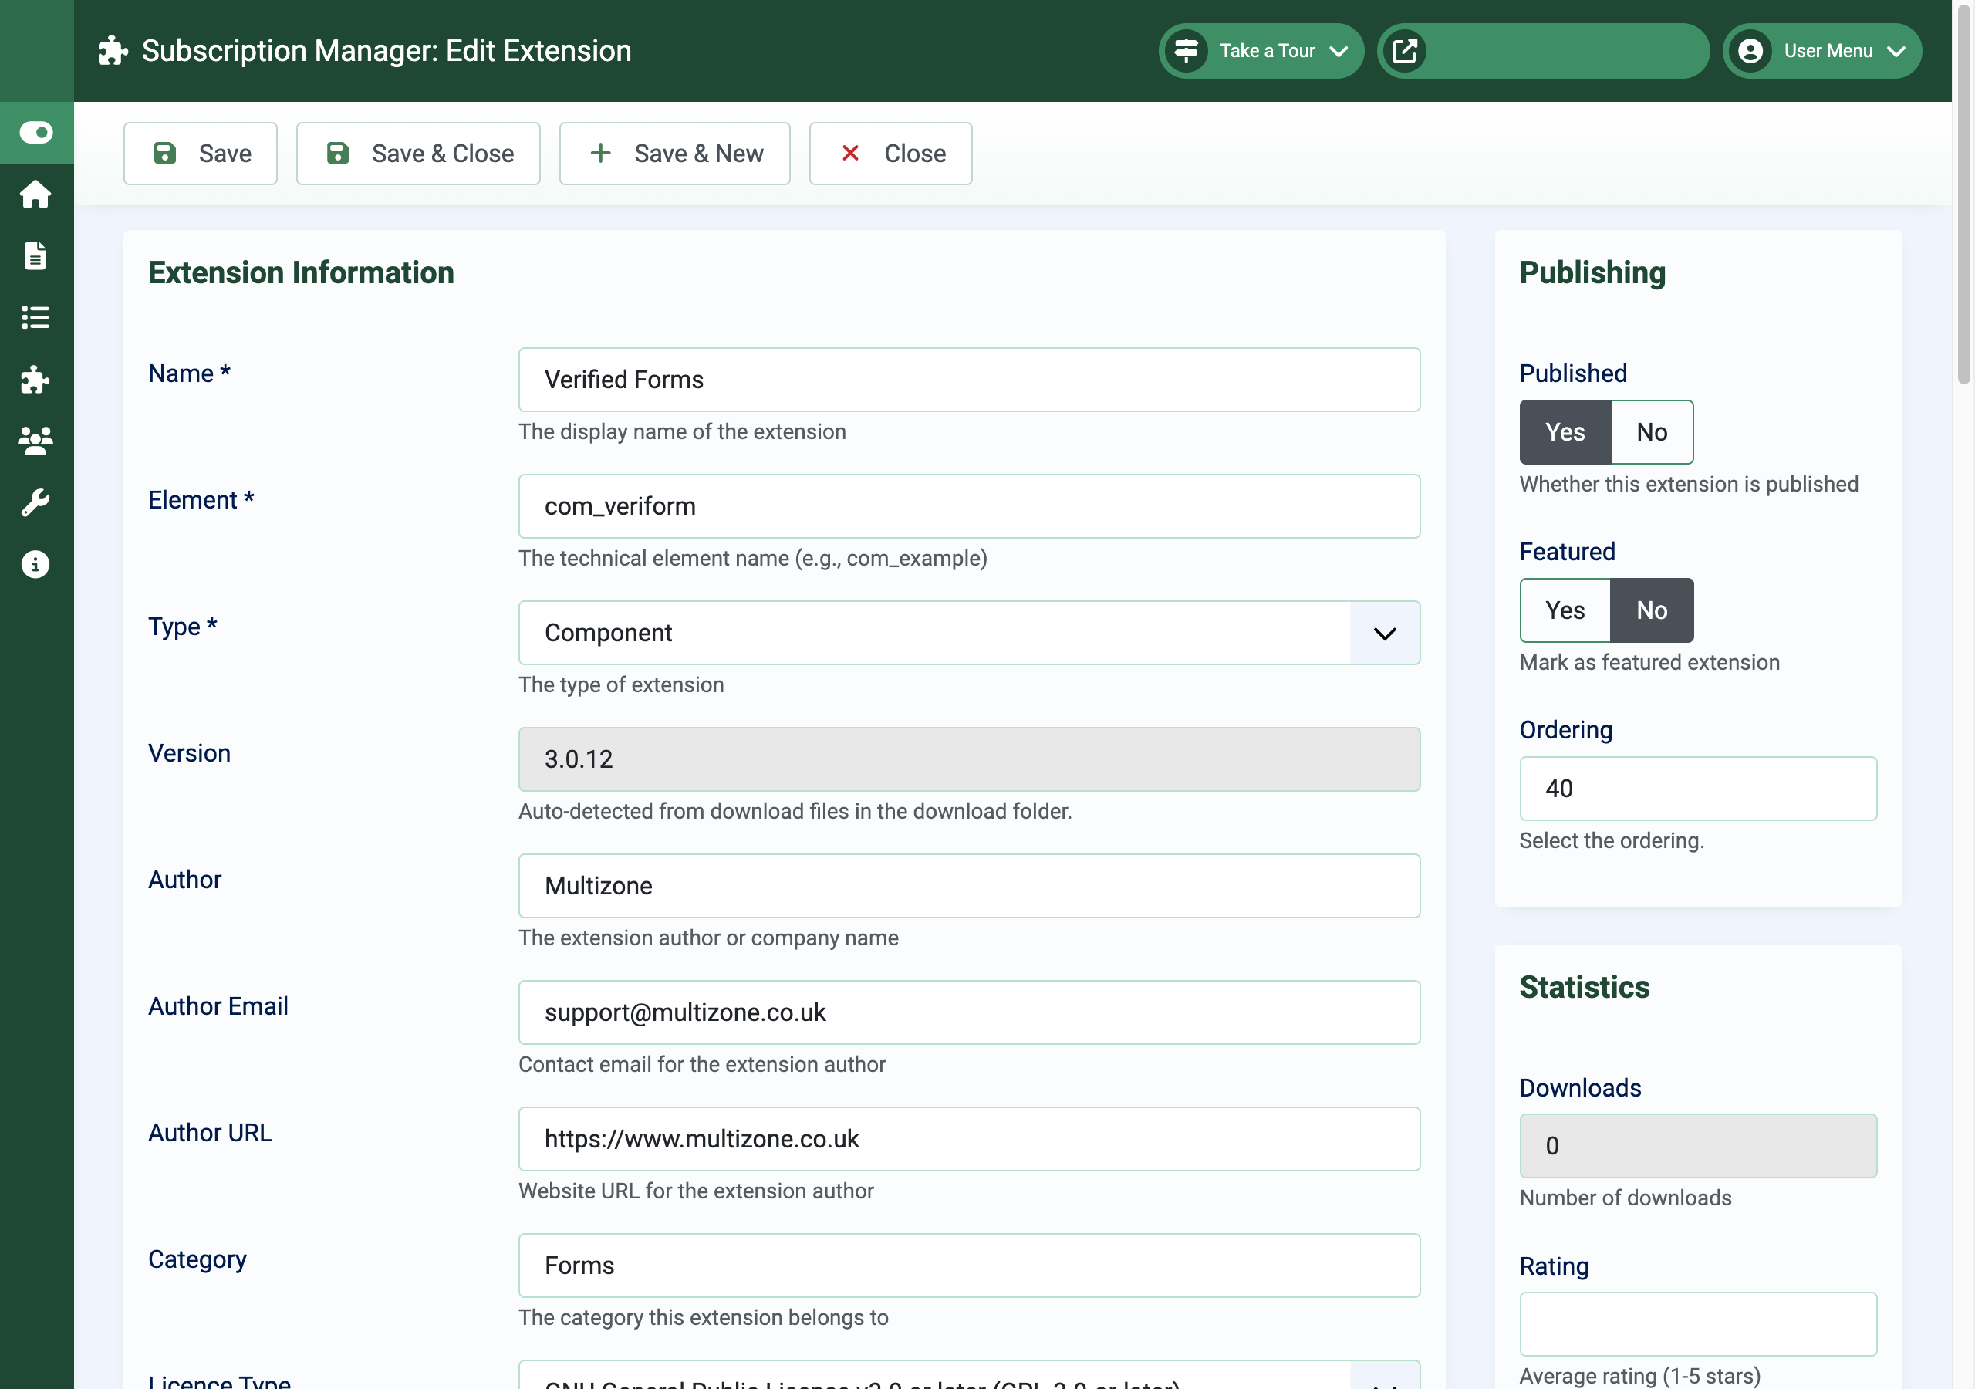1975x1389 pixels.
Task: Select the toggle-switch icon in the sidebar
Action: coord(36,133)
